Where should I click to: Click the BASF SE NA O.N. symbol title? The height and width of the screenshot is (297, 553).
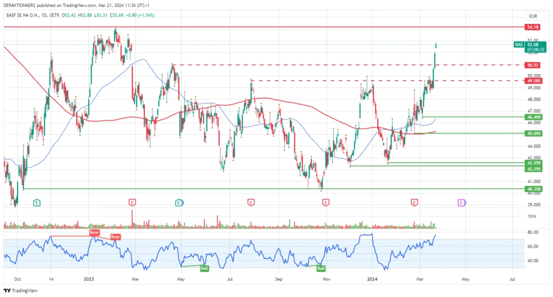coord(23,15)
